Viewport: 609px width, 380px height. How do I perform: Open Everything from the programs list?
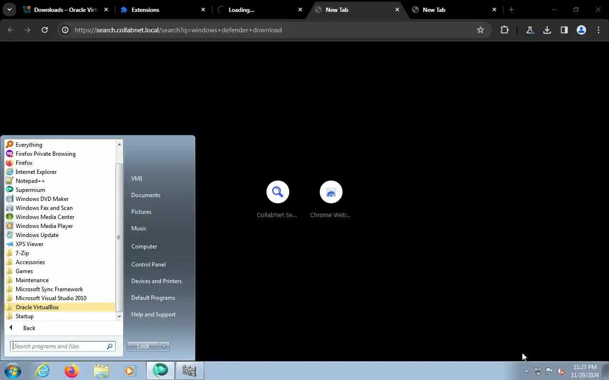pyautogui.click(x=60, y=145)
